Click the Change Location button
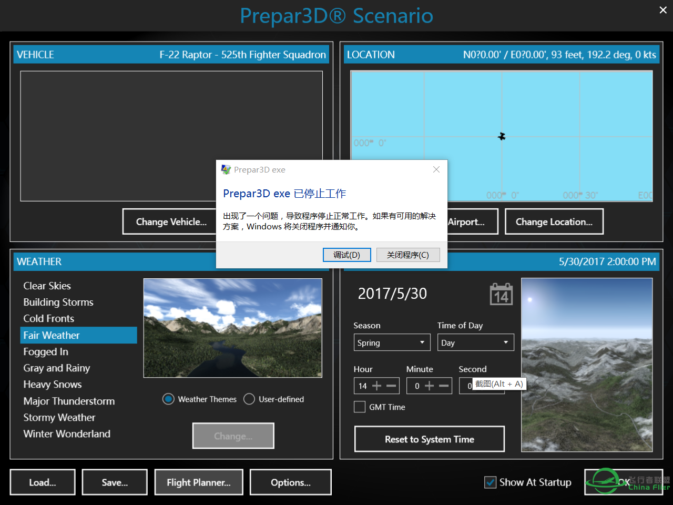The image size is (673, 505). (554, 222)
